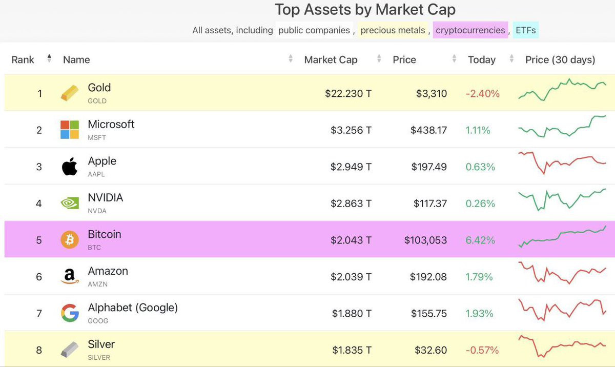This screenshot has width=615, height=367.
Task: Click the Google G logo icon
Action: (70, 313)
